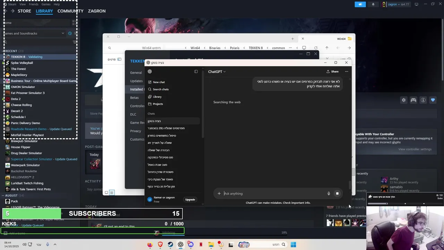Click the plus attach icon in ChatGPT

tap(219, 193)
